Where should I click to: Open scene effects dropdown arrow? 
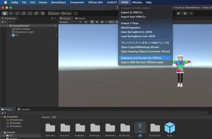(x=106, y=22)
